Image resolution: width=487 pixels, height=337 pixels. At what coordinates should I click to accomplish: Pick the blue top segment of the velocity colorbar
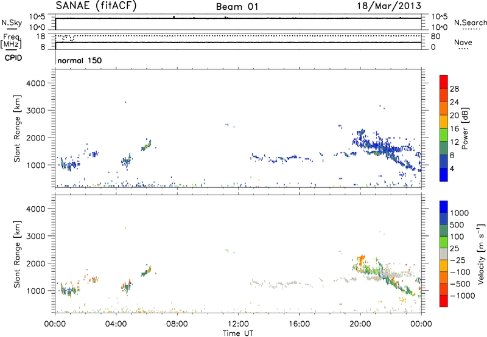444,207
